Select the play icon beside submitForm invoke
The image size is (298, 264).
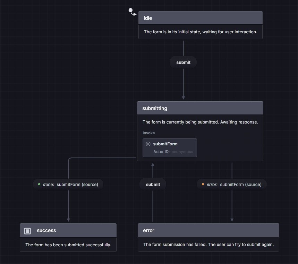(x=148, y=144)
